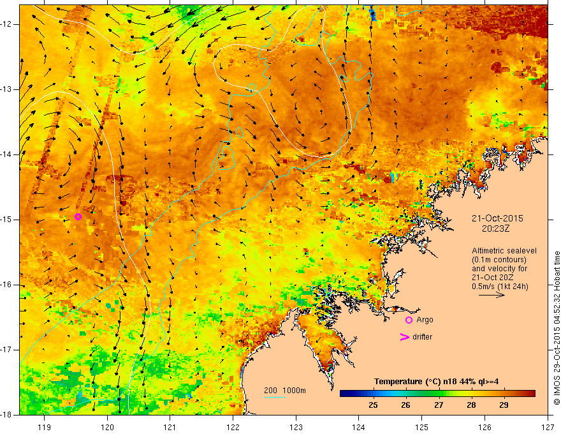Click the latitude -15 axis label
This screenshot has height=434, width=561.
(x=7, y=220)
